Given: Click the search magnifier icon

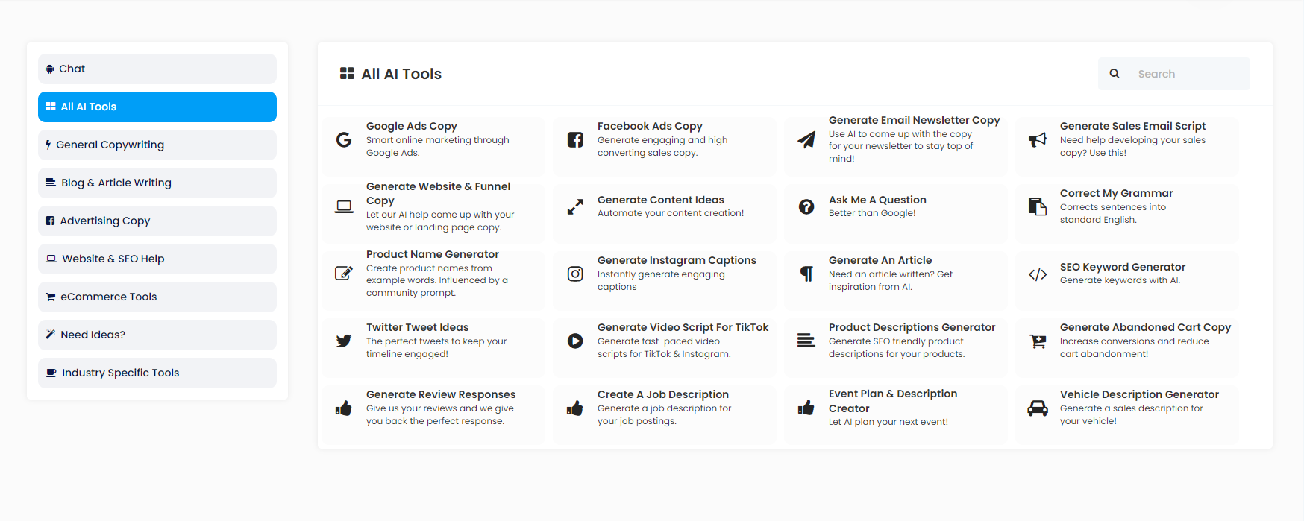Looking at the screenshot, I should point(1115,74).
